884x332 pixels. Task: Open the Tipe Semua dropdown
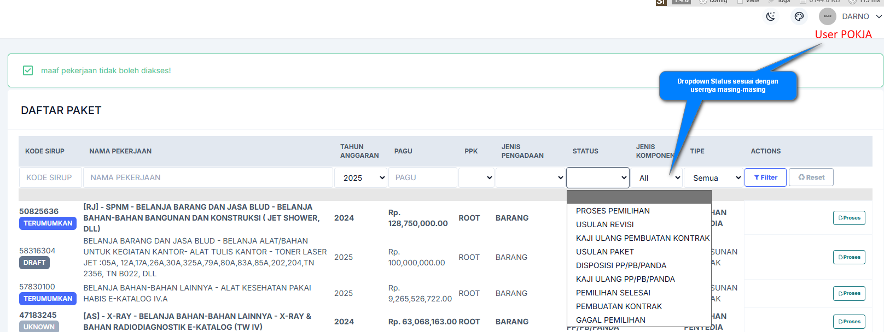pos(716,177)
